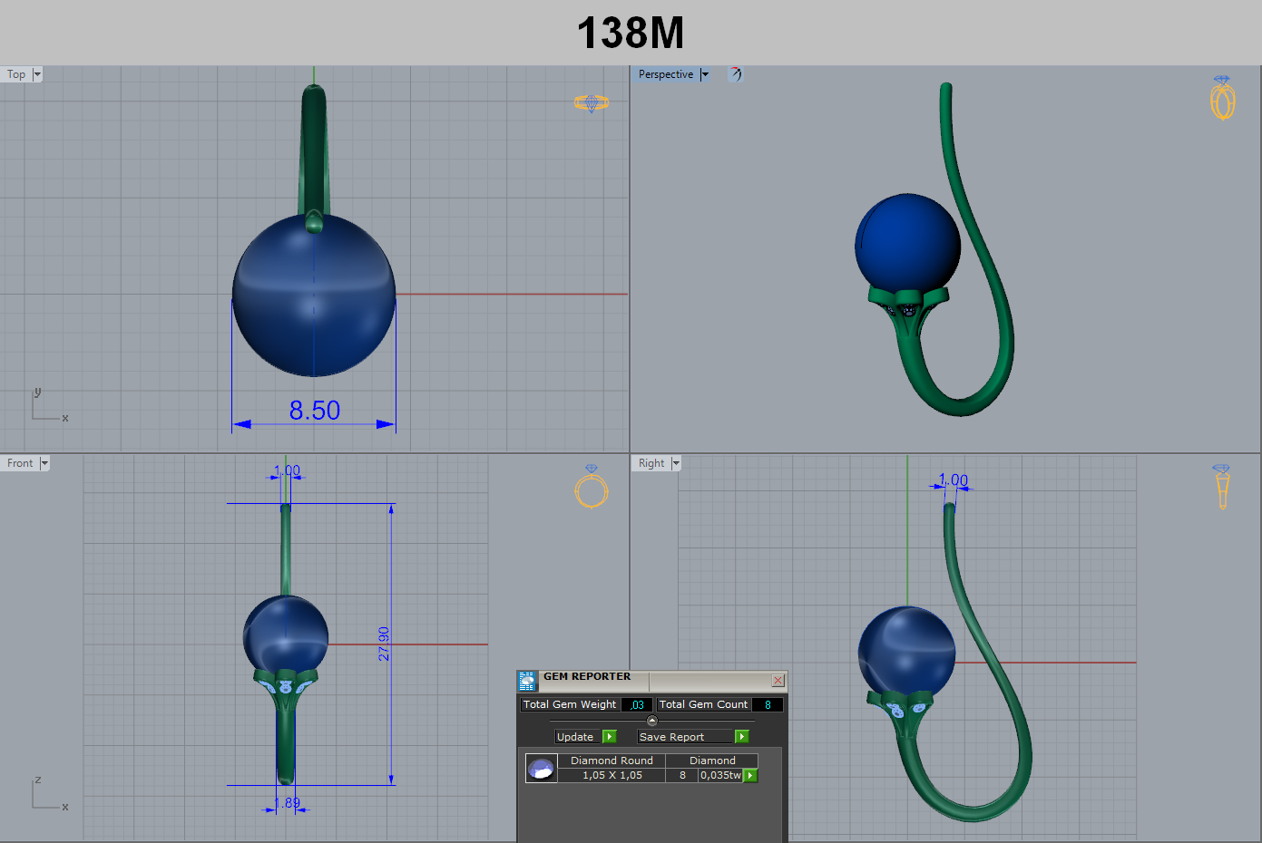Click the Front view ring orientation icon
This screenshot has height=843, width=1262.
coord(591,487)
